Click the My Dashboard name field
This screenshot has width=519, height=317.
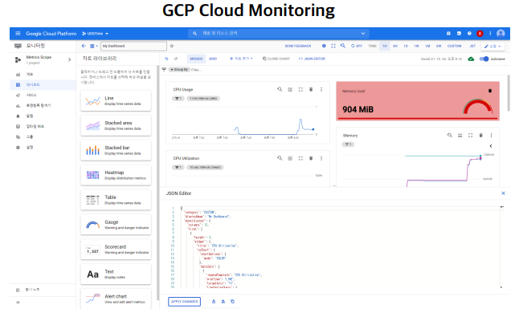[x=133, y=46]
